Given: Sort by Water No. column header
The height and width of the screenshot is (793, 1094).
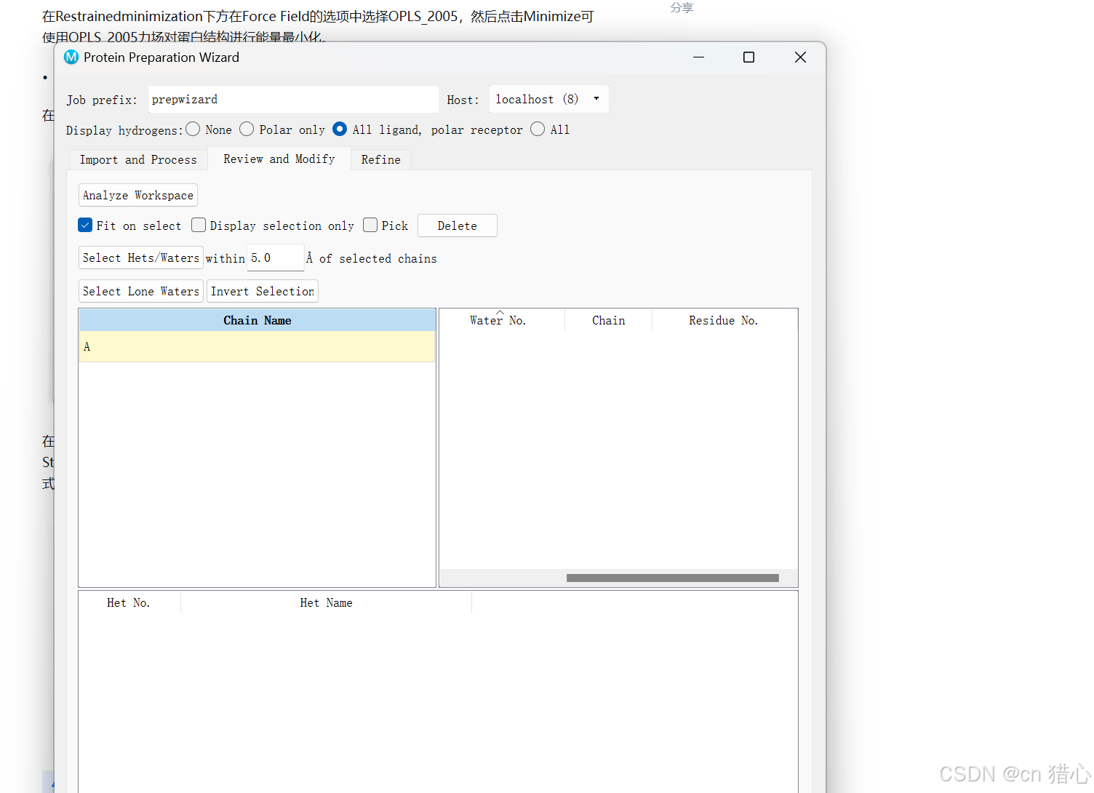Looking at the screenshot, I should click(x=502, y=320).
